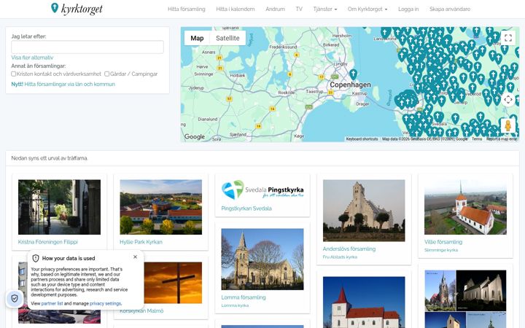Open the TV menu item
The image size is (525, 328).
[x=299, y=9]
